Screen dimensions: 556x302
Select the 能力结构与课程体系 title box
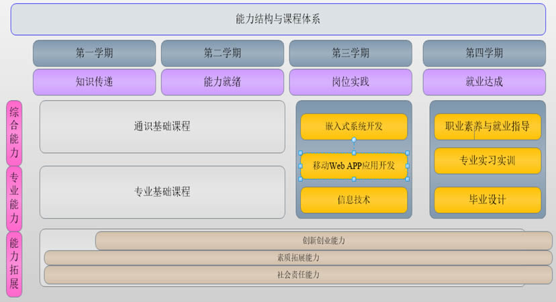(x=278, y=19)
